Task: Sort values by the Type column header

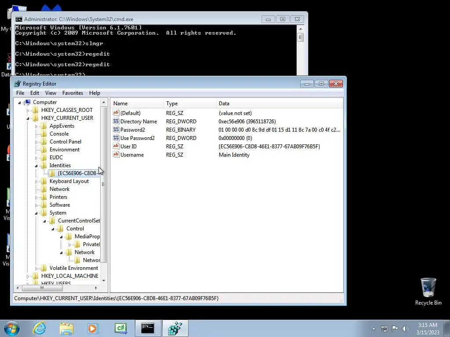Action: tap(190, 104)
